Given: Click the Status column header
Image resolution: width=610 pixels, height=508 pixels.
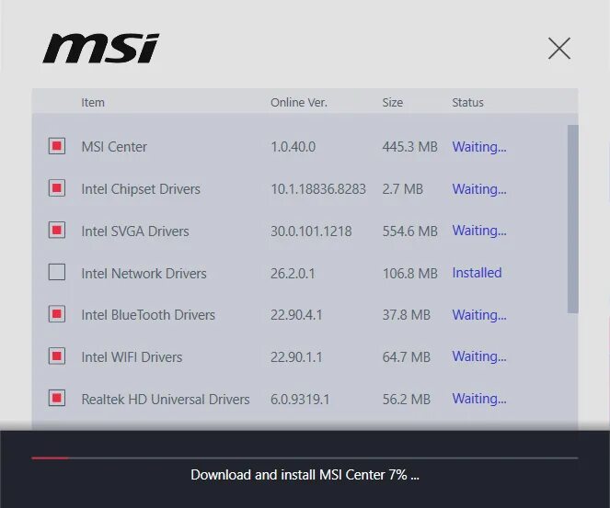Looking at the screenshot, I should pyautogui.click(x=467, y=103).
